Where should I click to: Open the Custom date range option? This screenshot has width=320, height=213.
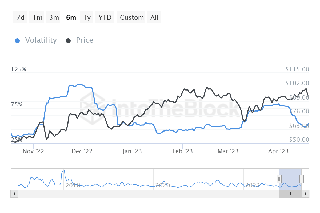tap(131, 17)
